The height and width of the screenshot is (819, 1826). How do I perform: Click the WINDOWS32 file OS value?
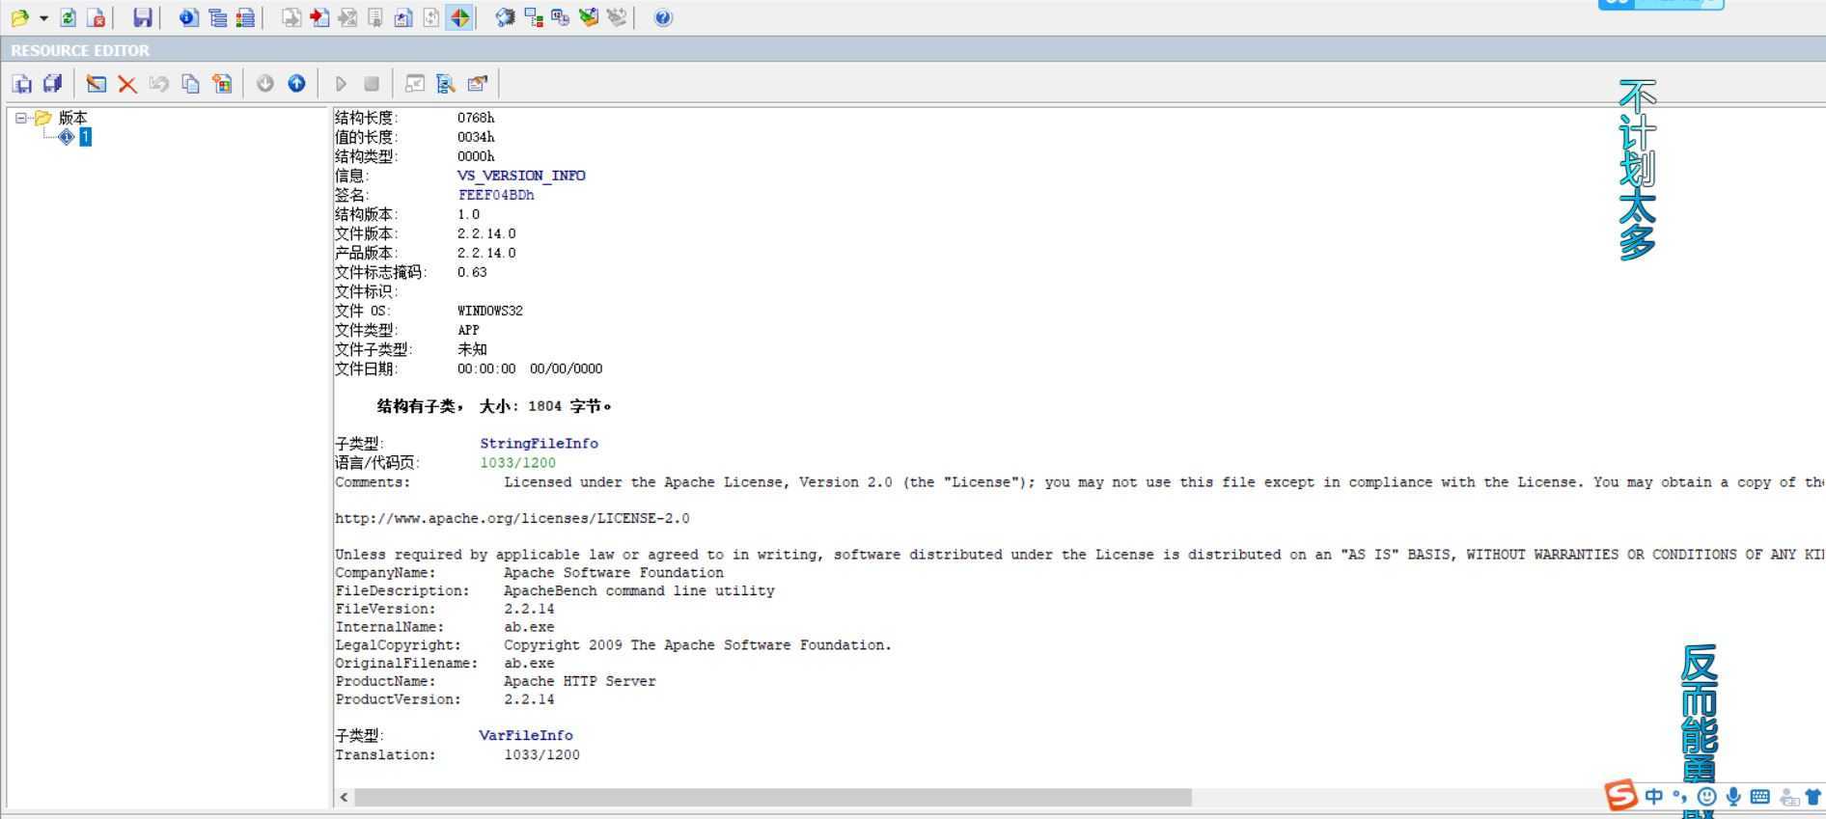point(490,311)
